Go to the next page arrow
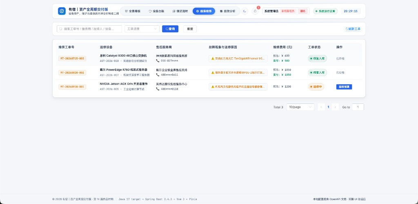The image size is (418, 204). pos(336,107)
